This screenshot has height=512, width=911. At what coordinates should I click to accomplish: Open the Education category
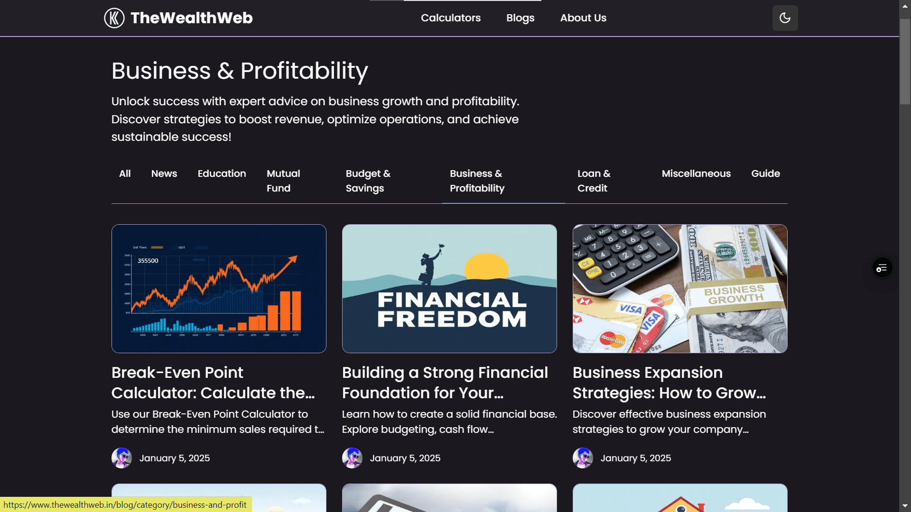[x=222, y=174]
